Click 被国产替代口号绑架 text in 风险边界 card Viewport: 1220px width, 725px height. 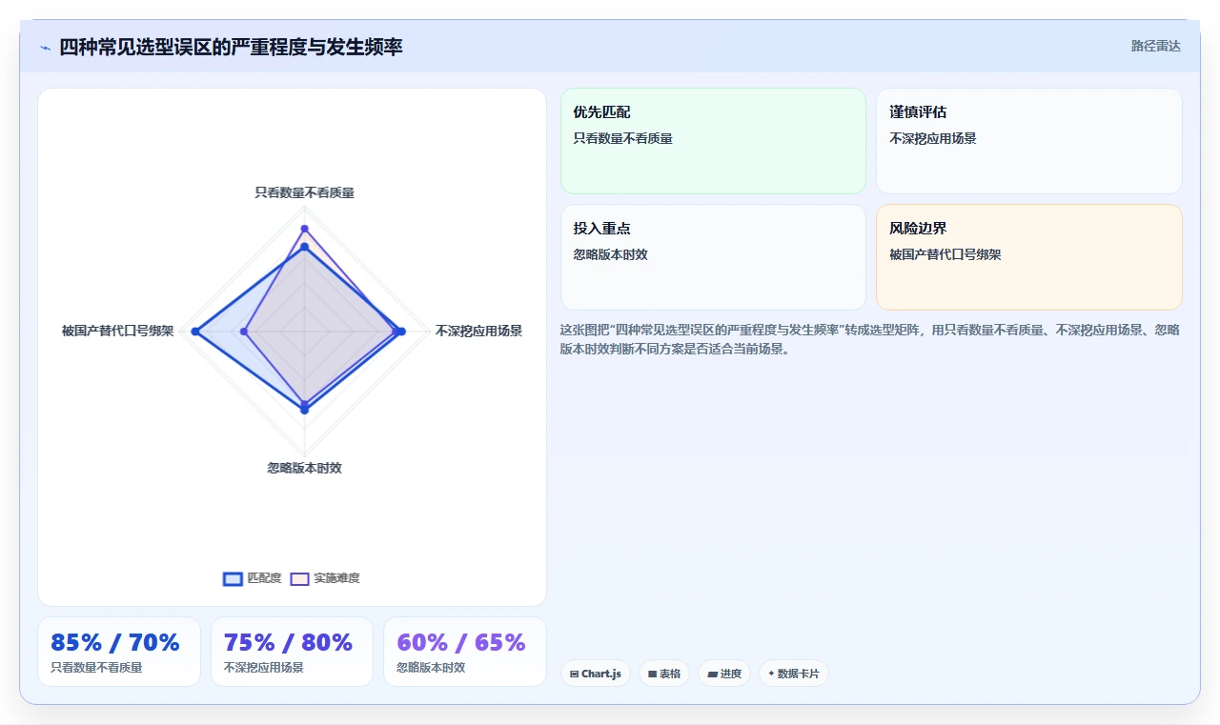pos(945,254)
